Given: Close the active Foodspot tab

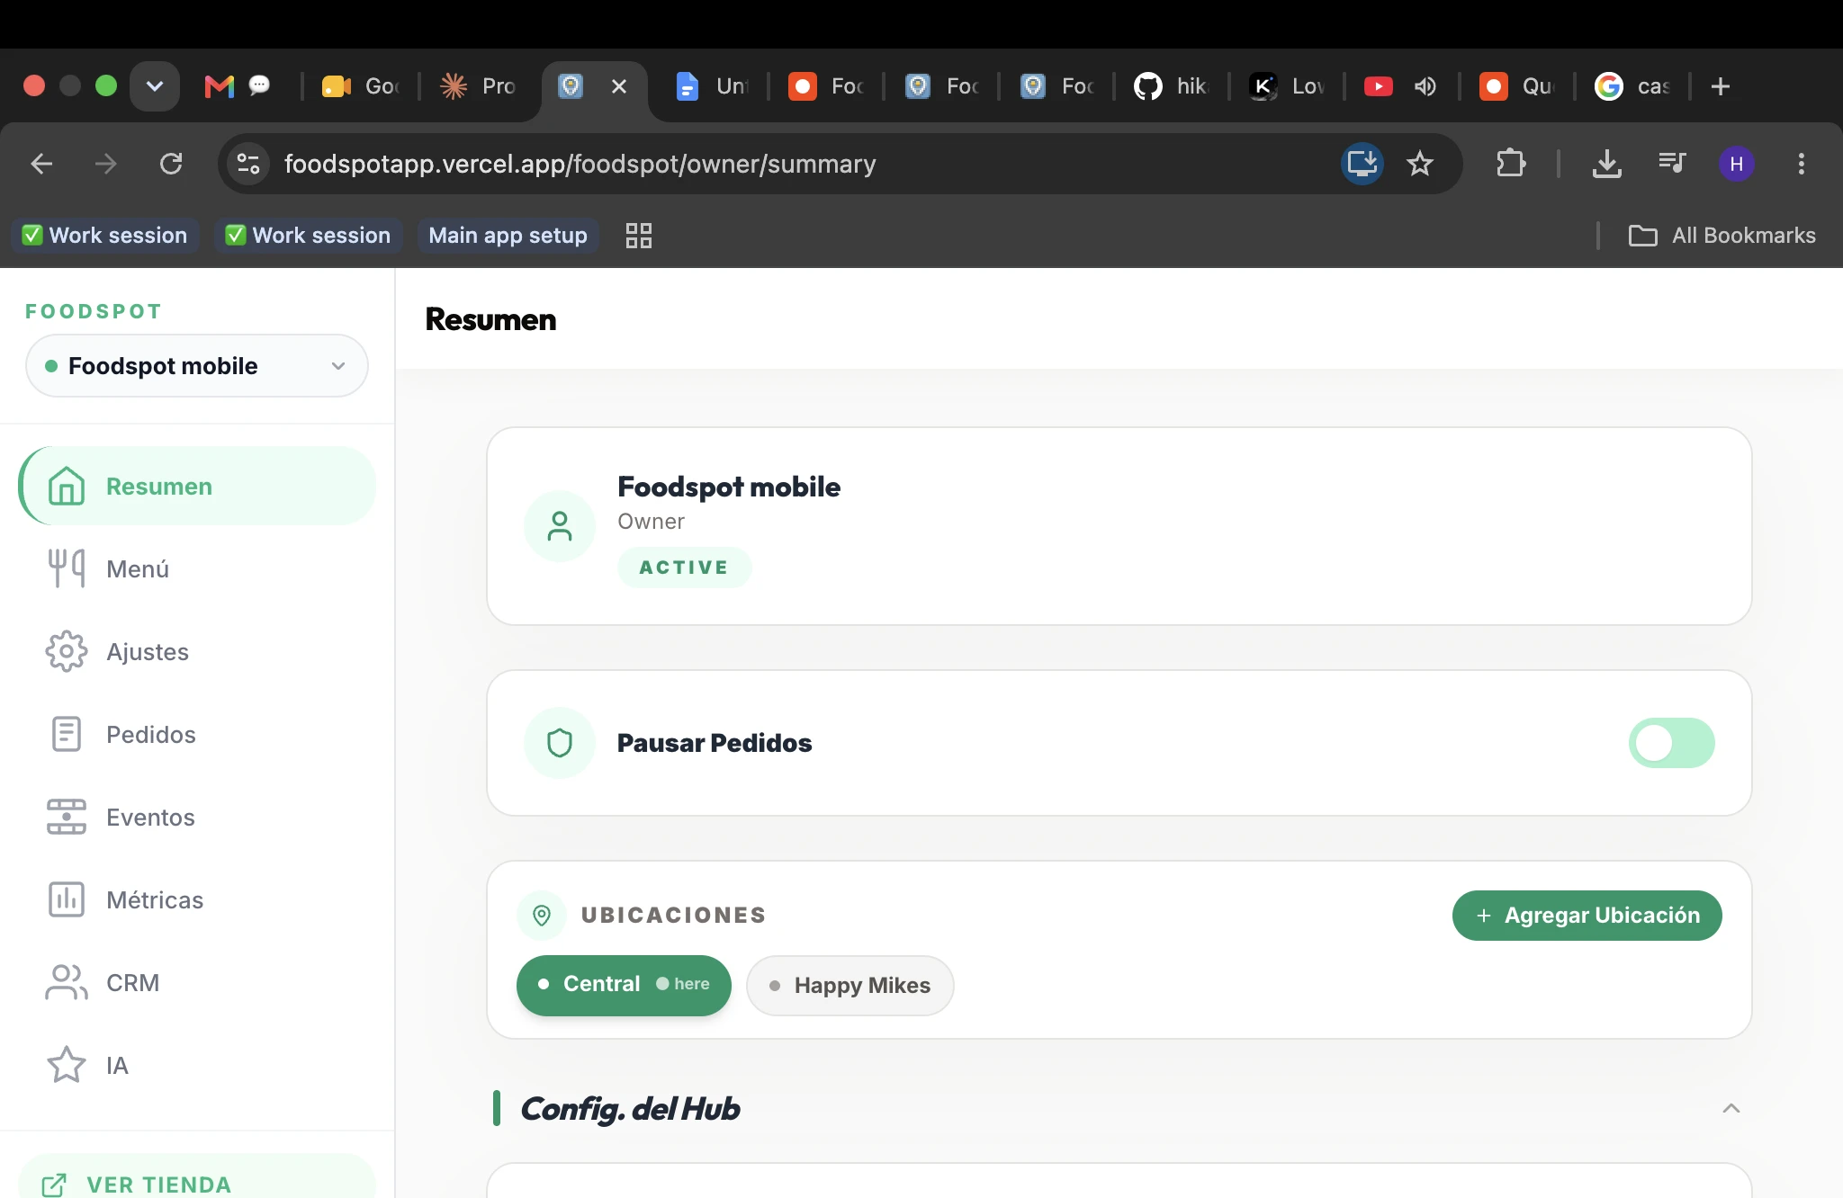Looking at the screenshot, I should point(619,86).
